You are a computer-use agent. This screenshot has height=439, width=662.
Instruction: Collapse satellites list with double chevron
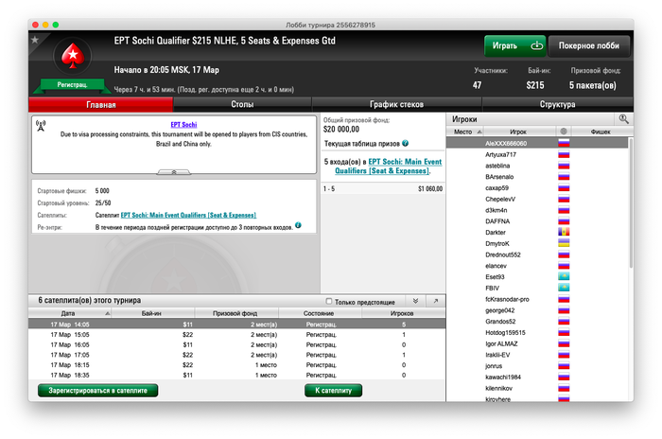point(415,301)
